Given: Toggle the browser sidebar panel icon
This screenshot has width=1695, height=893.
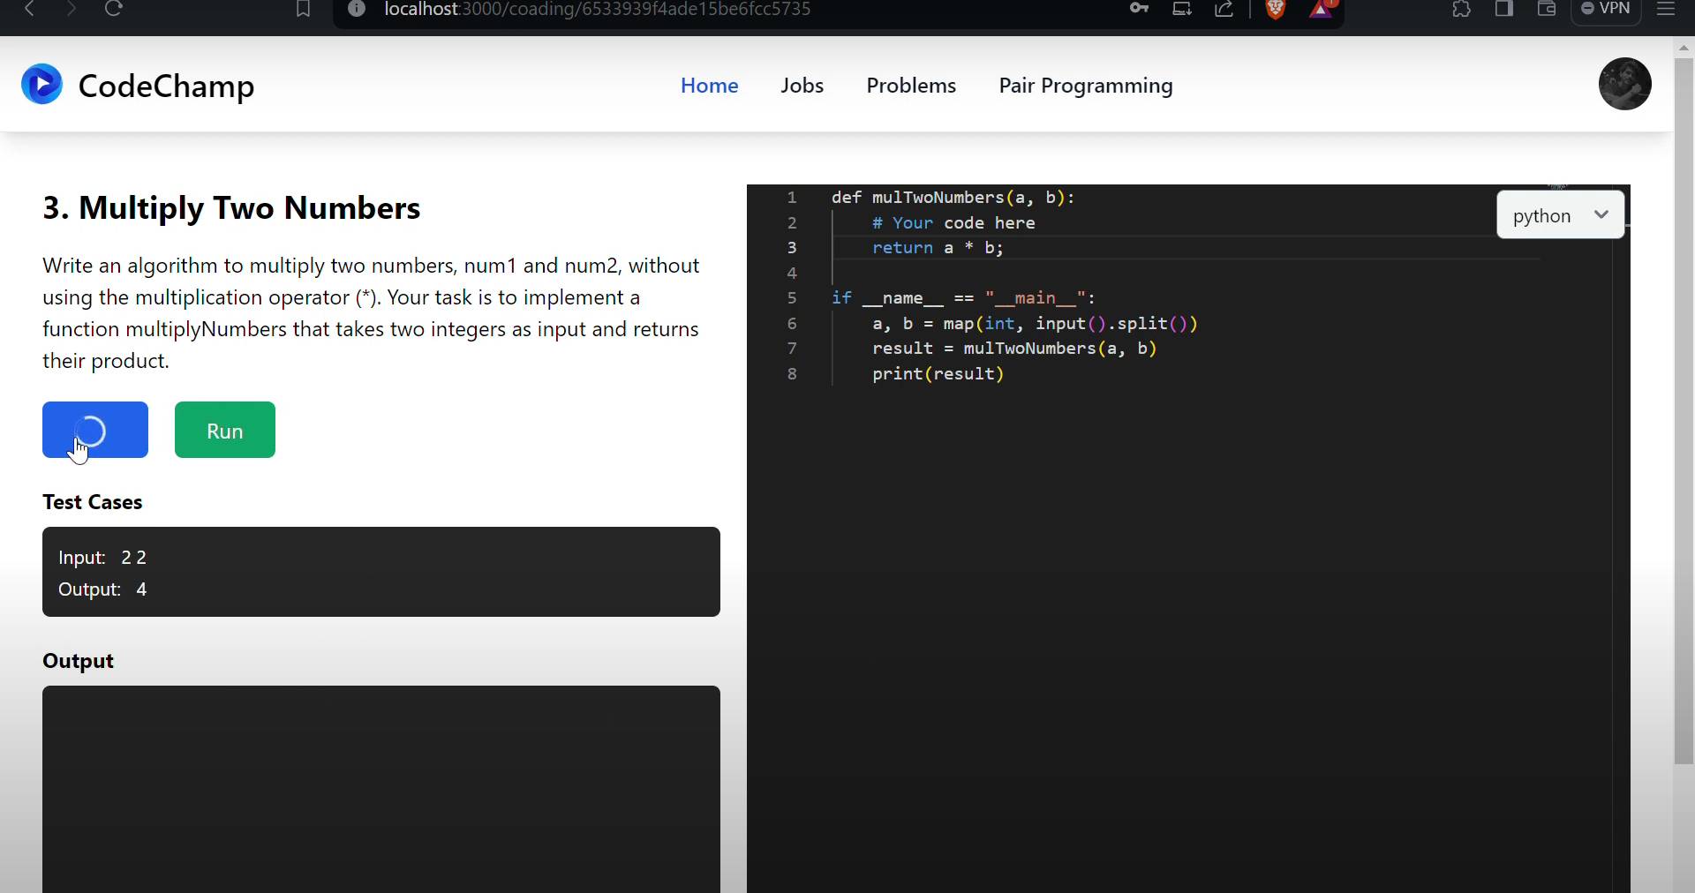Looking at the screenshot, I should pyautogui.click(x=1504, y=9).
